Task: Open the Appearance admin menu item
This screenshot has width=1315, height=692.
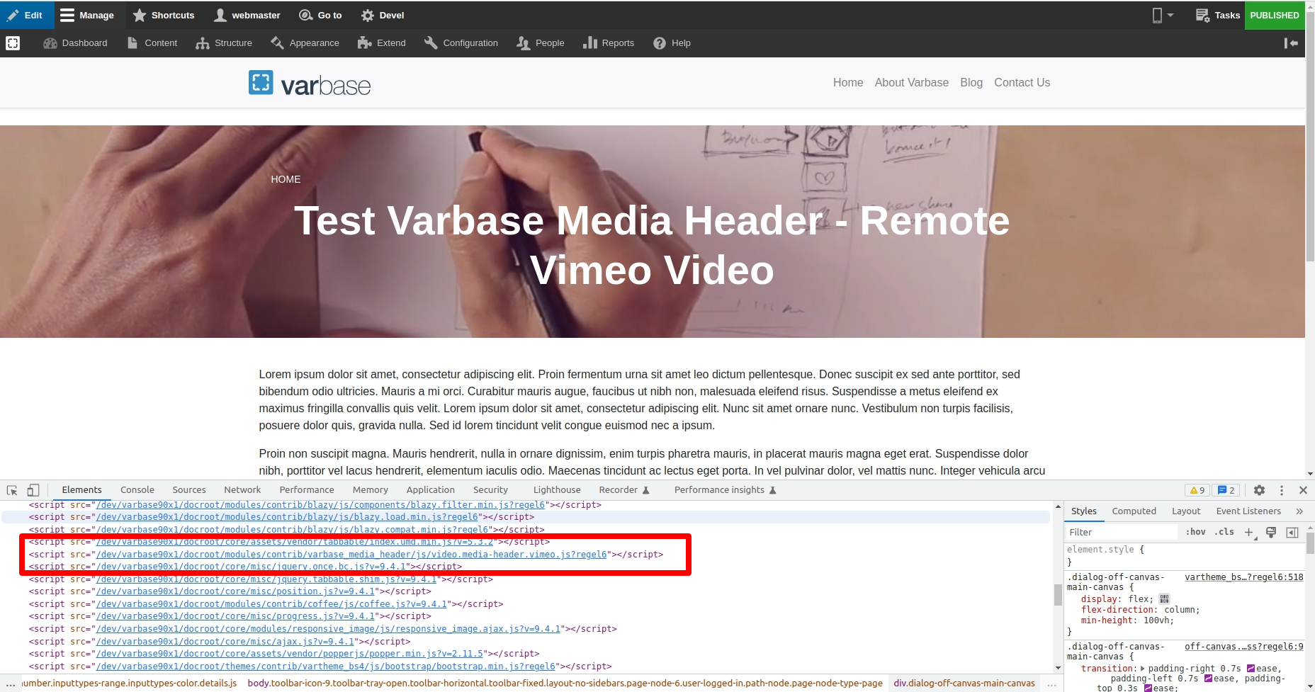Action: (305, 43)
